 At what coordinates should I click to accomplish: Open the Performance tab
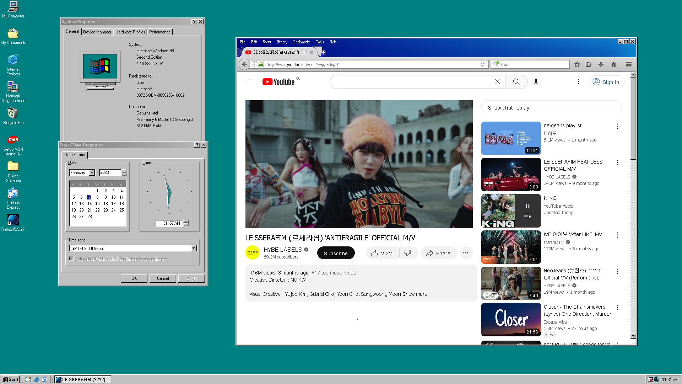(160, 32)
